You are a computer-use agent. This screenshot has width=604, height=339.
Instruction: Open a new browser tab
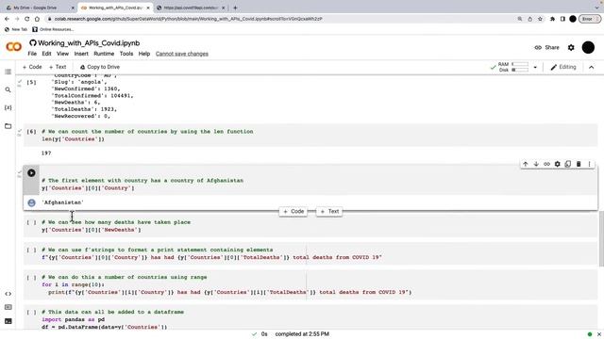[235, 8]
